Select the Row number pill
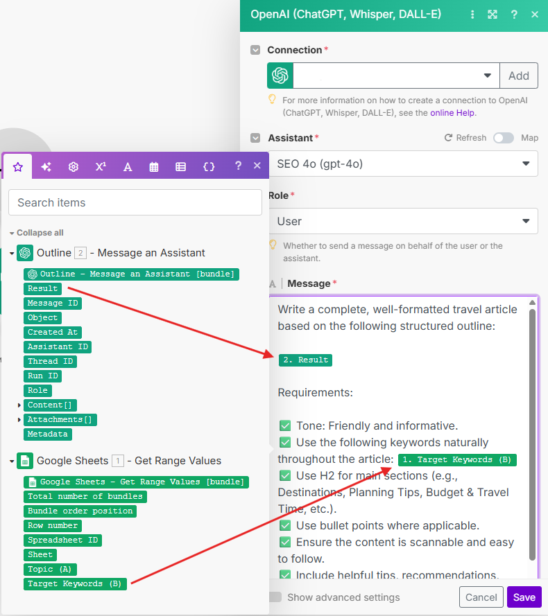548x616 pixels. 53,525
